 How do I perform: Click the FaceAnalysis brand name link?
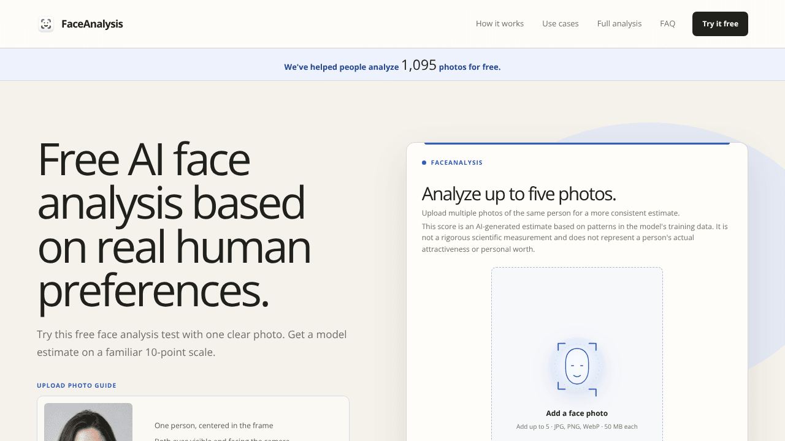92,24
